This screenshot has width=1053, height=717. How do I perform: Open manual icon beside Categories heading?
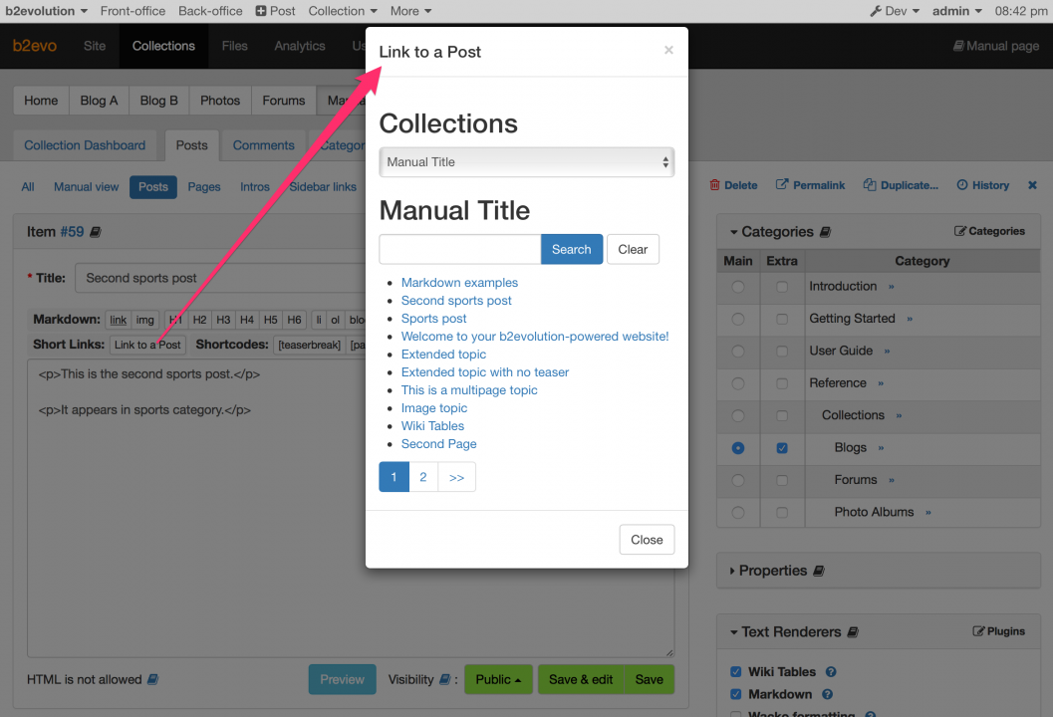[x=825, y=232]
